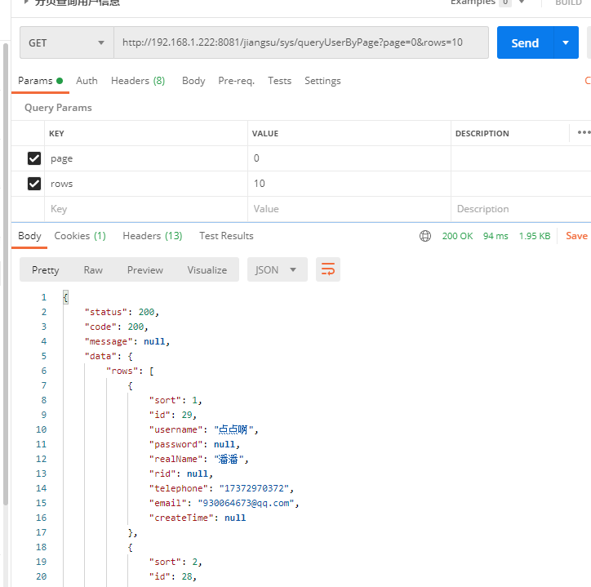Open the Test Results tab
Screen dimensions: 591x587
click(226, 236)
